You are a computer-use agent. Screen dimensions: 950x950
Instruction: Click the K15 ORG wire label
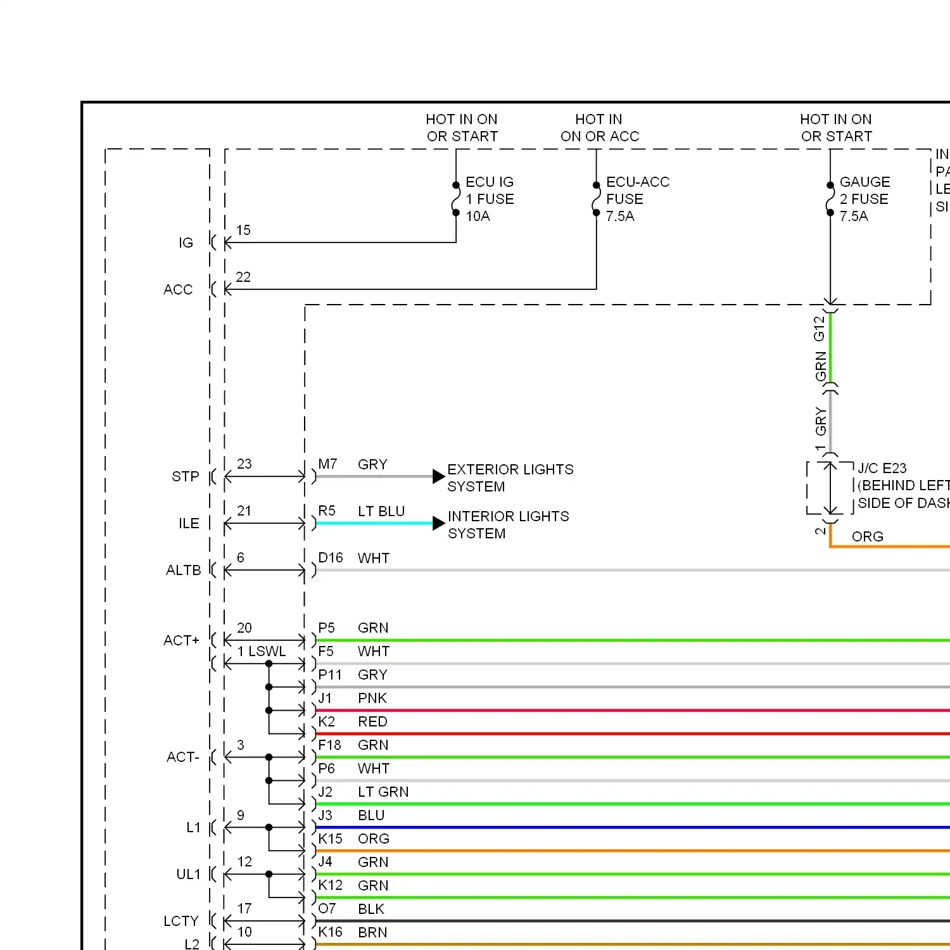click(354, 839)
